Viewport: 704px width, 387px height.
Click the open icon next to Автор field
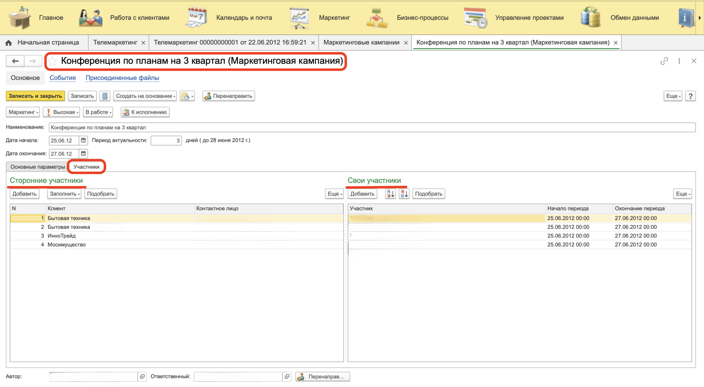coord(142,376)
